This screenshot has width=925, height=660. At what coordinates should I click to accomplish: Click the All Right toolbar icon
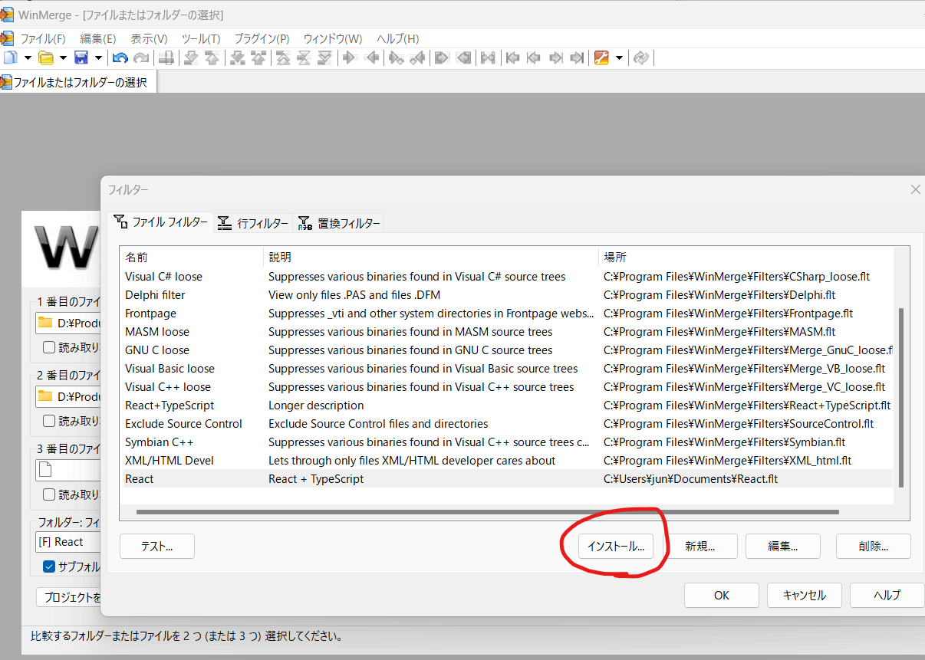(442, 57)
